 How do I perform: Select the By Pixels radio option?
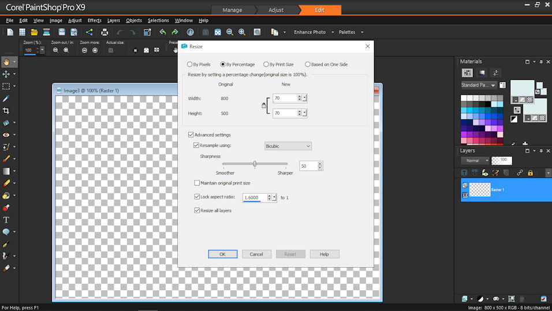(x=190, y=64)
